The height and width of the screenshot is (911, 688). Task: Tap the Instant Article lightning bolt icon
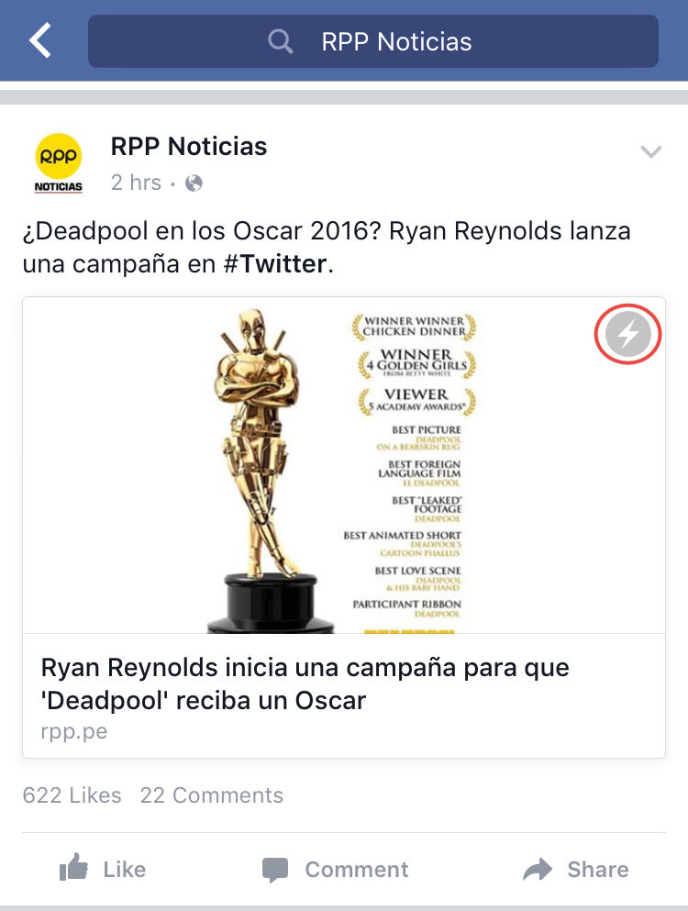(627, 334)
